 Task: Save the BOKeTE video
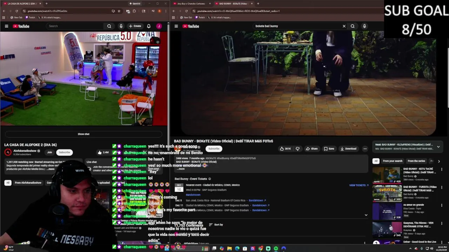click(329, 149)
